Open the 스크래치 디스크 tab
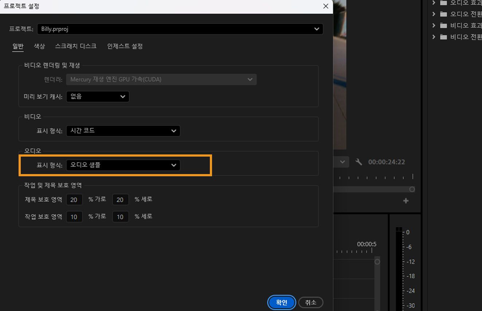 76,46
